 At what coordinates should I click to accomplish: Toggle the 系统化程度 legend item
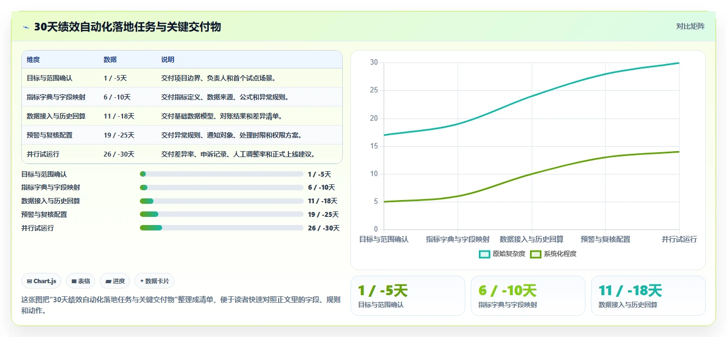(553, 254)
